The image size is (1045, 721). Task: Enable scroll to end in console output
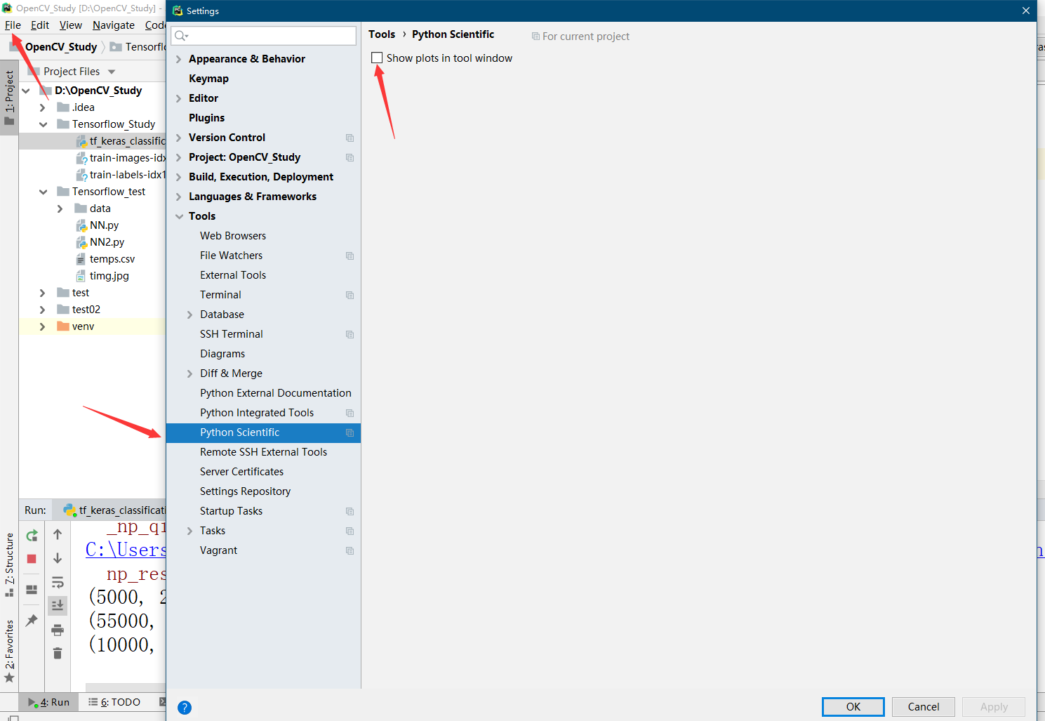tap(58, 605)
